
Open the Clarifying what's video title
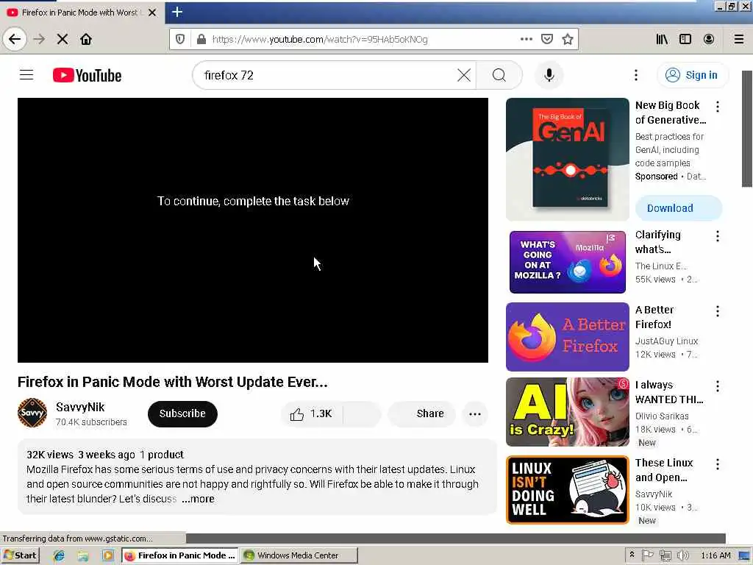click(657, 242)
